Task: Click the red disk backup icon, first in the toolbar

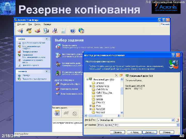Action: tap(20, 31)
